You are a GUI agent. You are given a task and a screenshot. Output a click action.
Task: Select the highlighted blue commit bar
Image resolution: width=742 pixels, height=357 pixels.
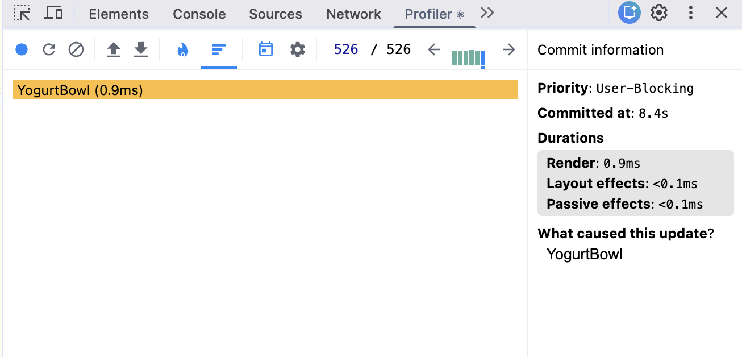[483, 58]
